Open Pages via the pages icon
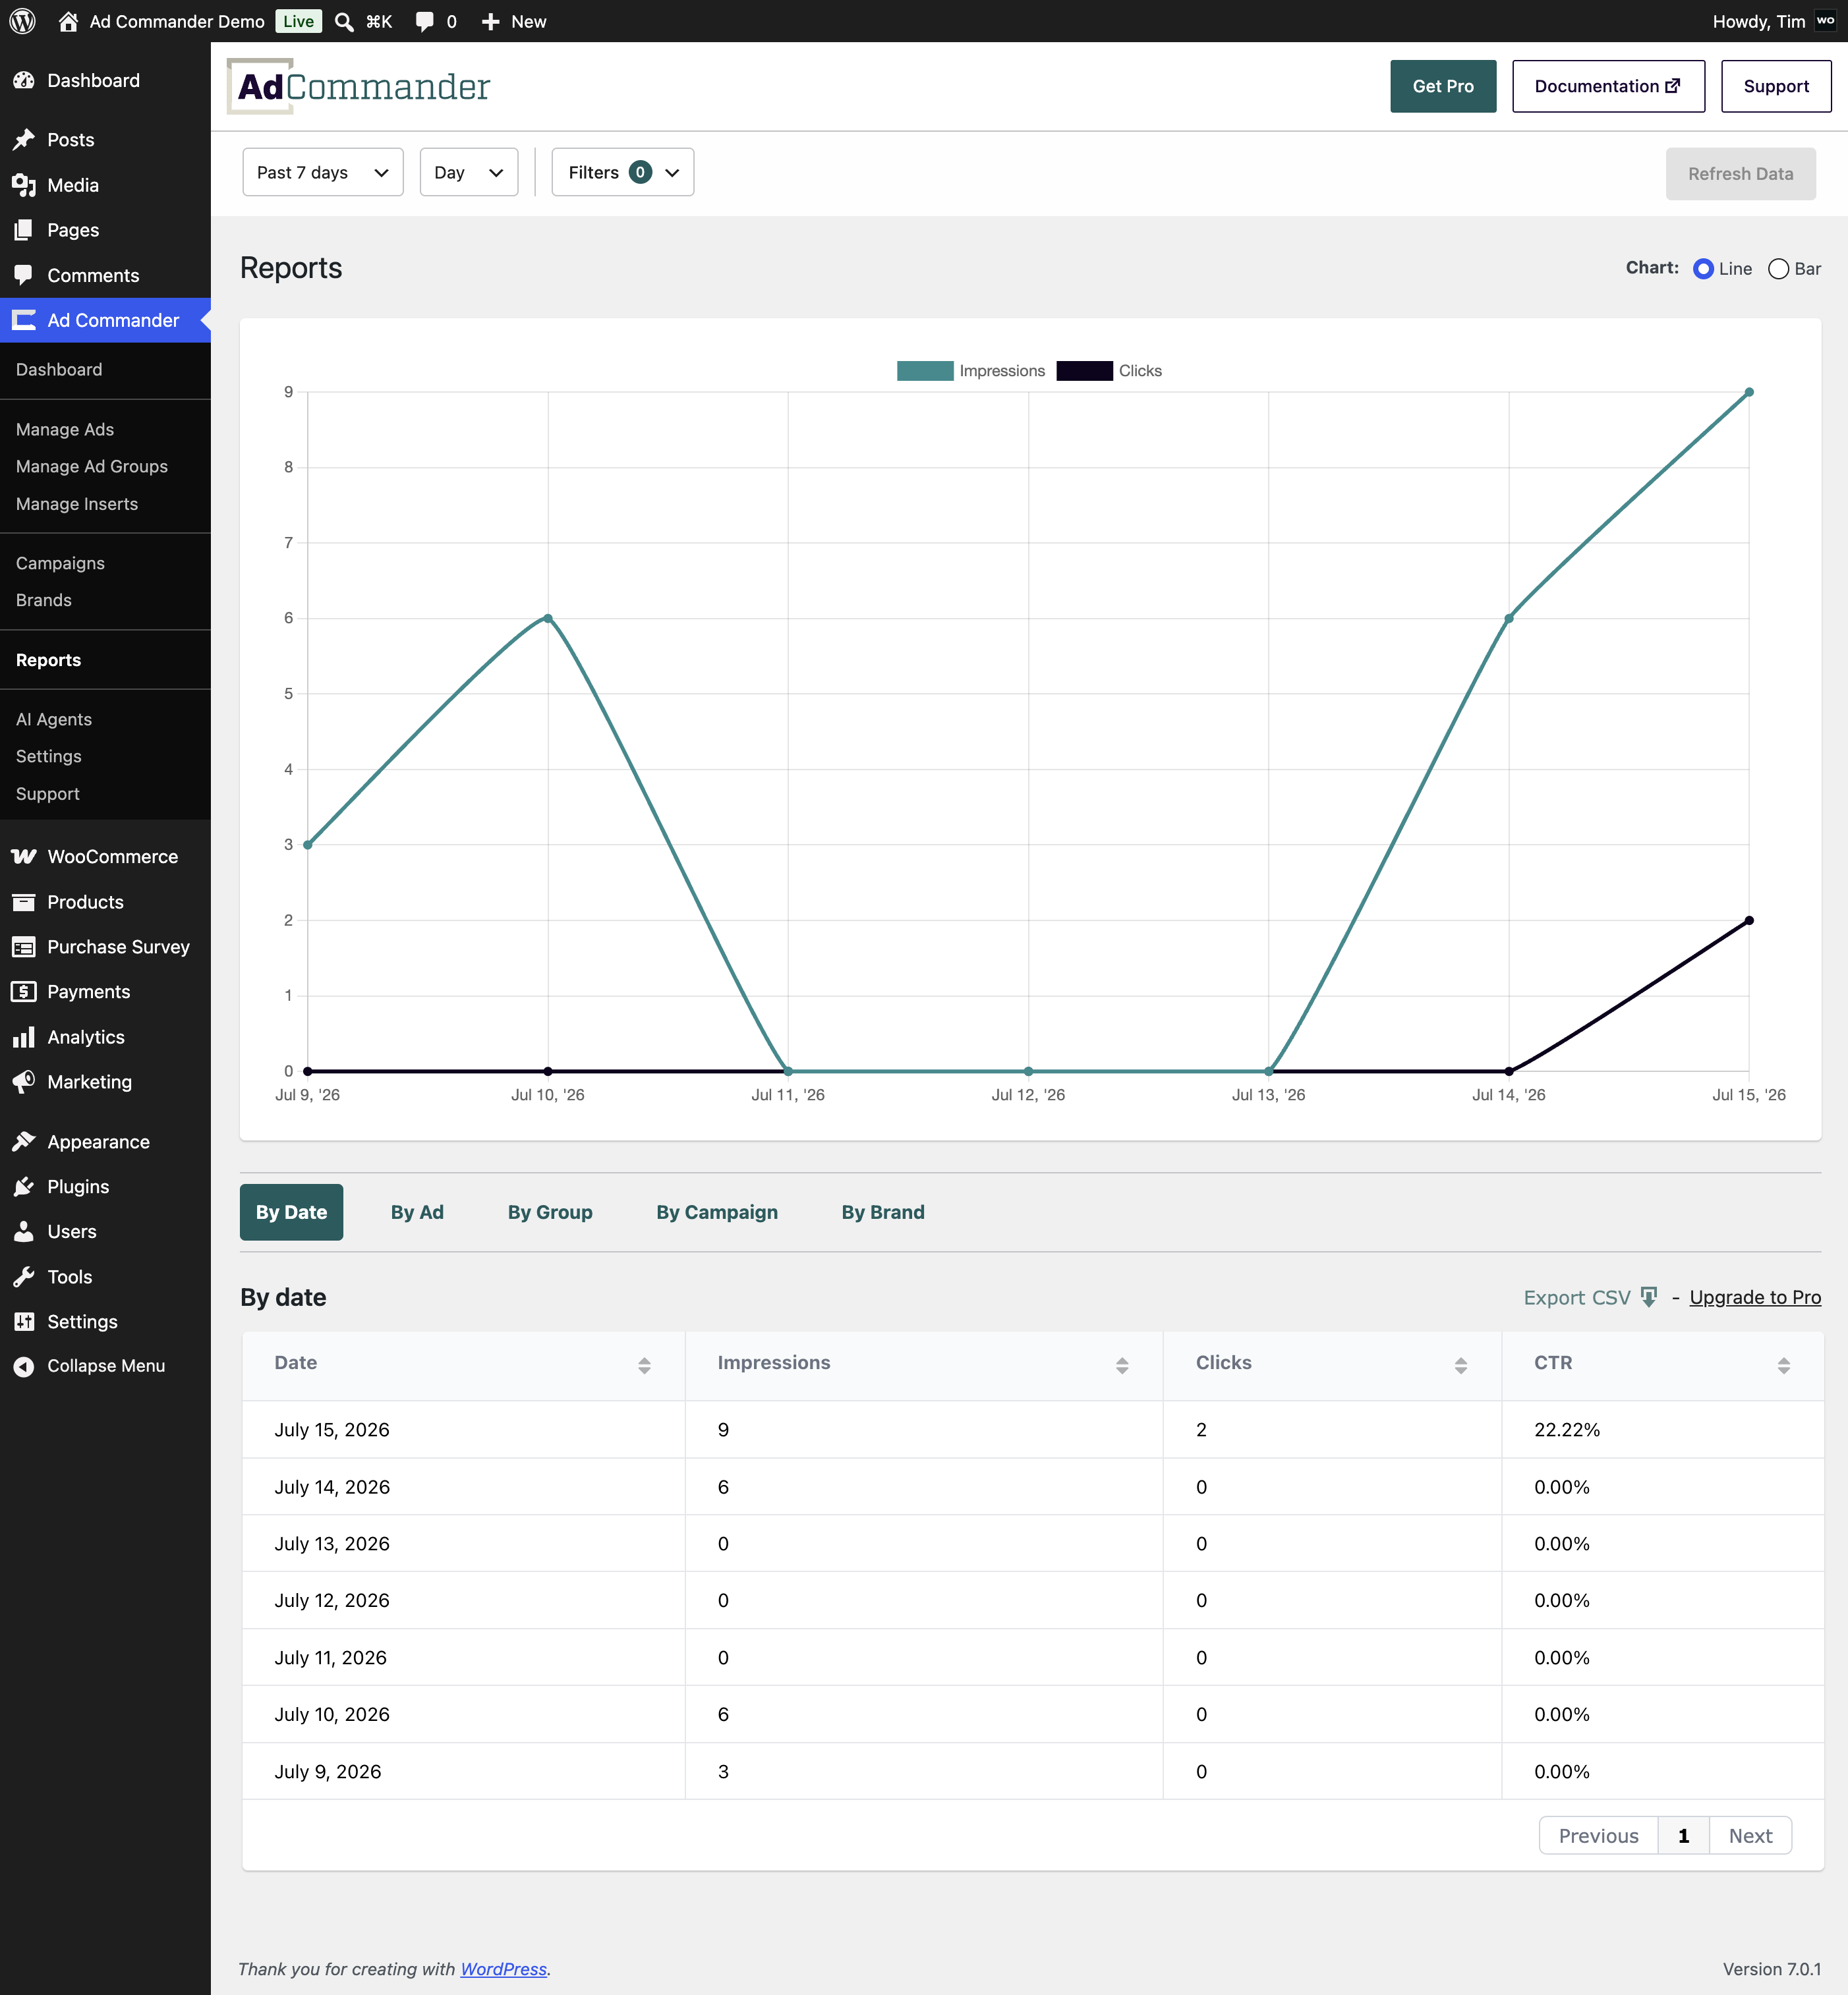 24,230
